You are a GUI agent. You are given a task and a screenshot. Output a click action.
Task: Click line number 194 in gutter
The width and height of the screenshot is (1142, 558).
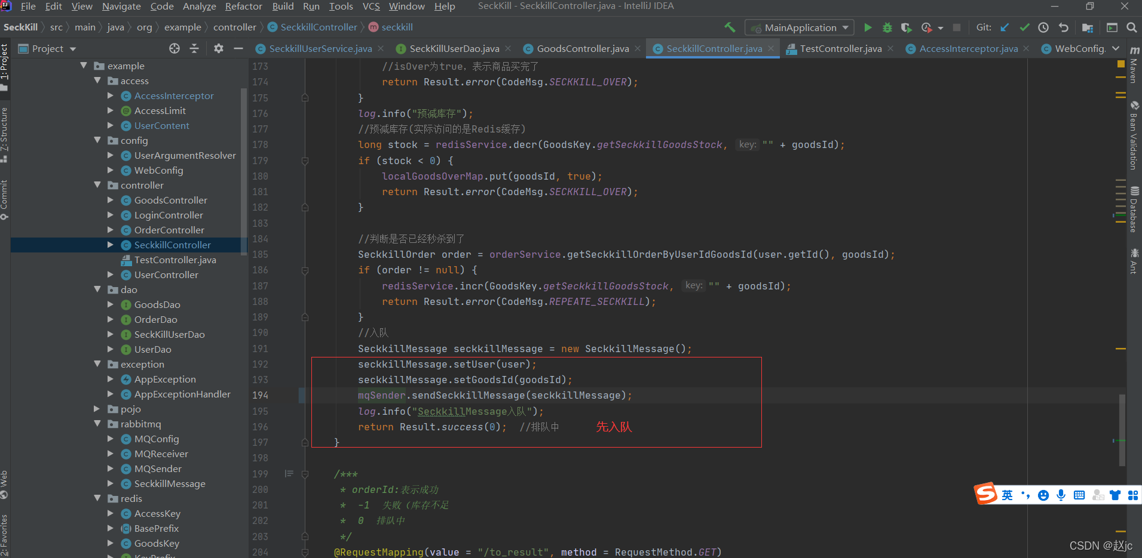[260, 395]
